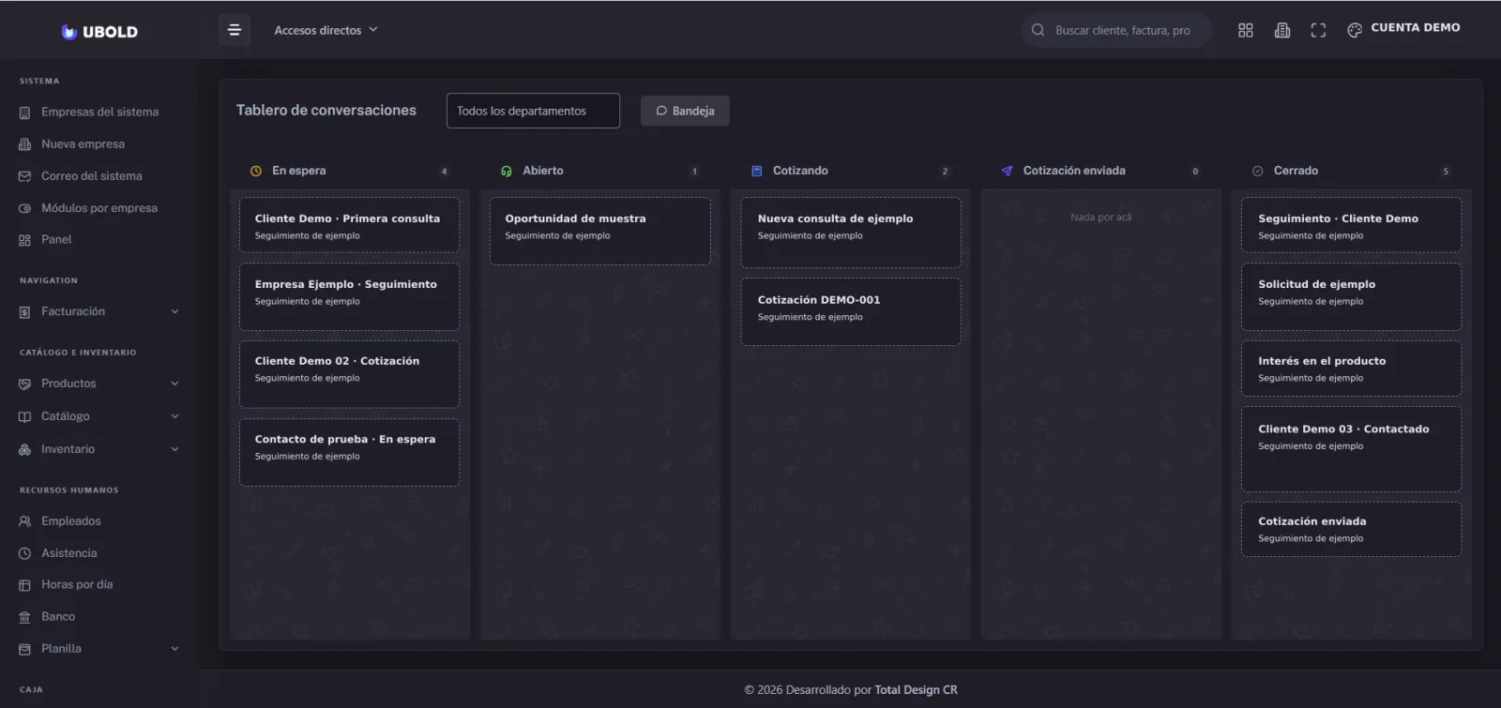Viewport: 1501px width, 708px height.
Task: Click the Asistencia clock icon
Action: tap(25, 553)
